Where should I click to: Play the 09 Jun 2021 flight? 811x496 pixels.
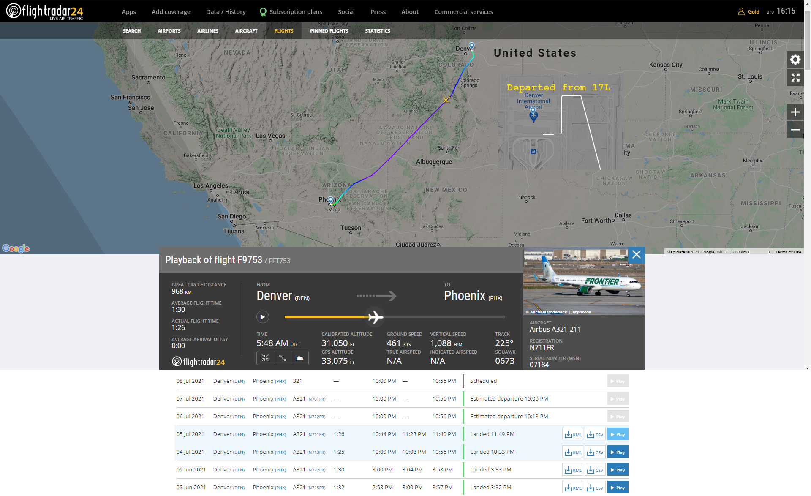[x=618, y=470]
